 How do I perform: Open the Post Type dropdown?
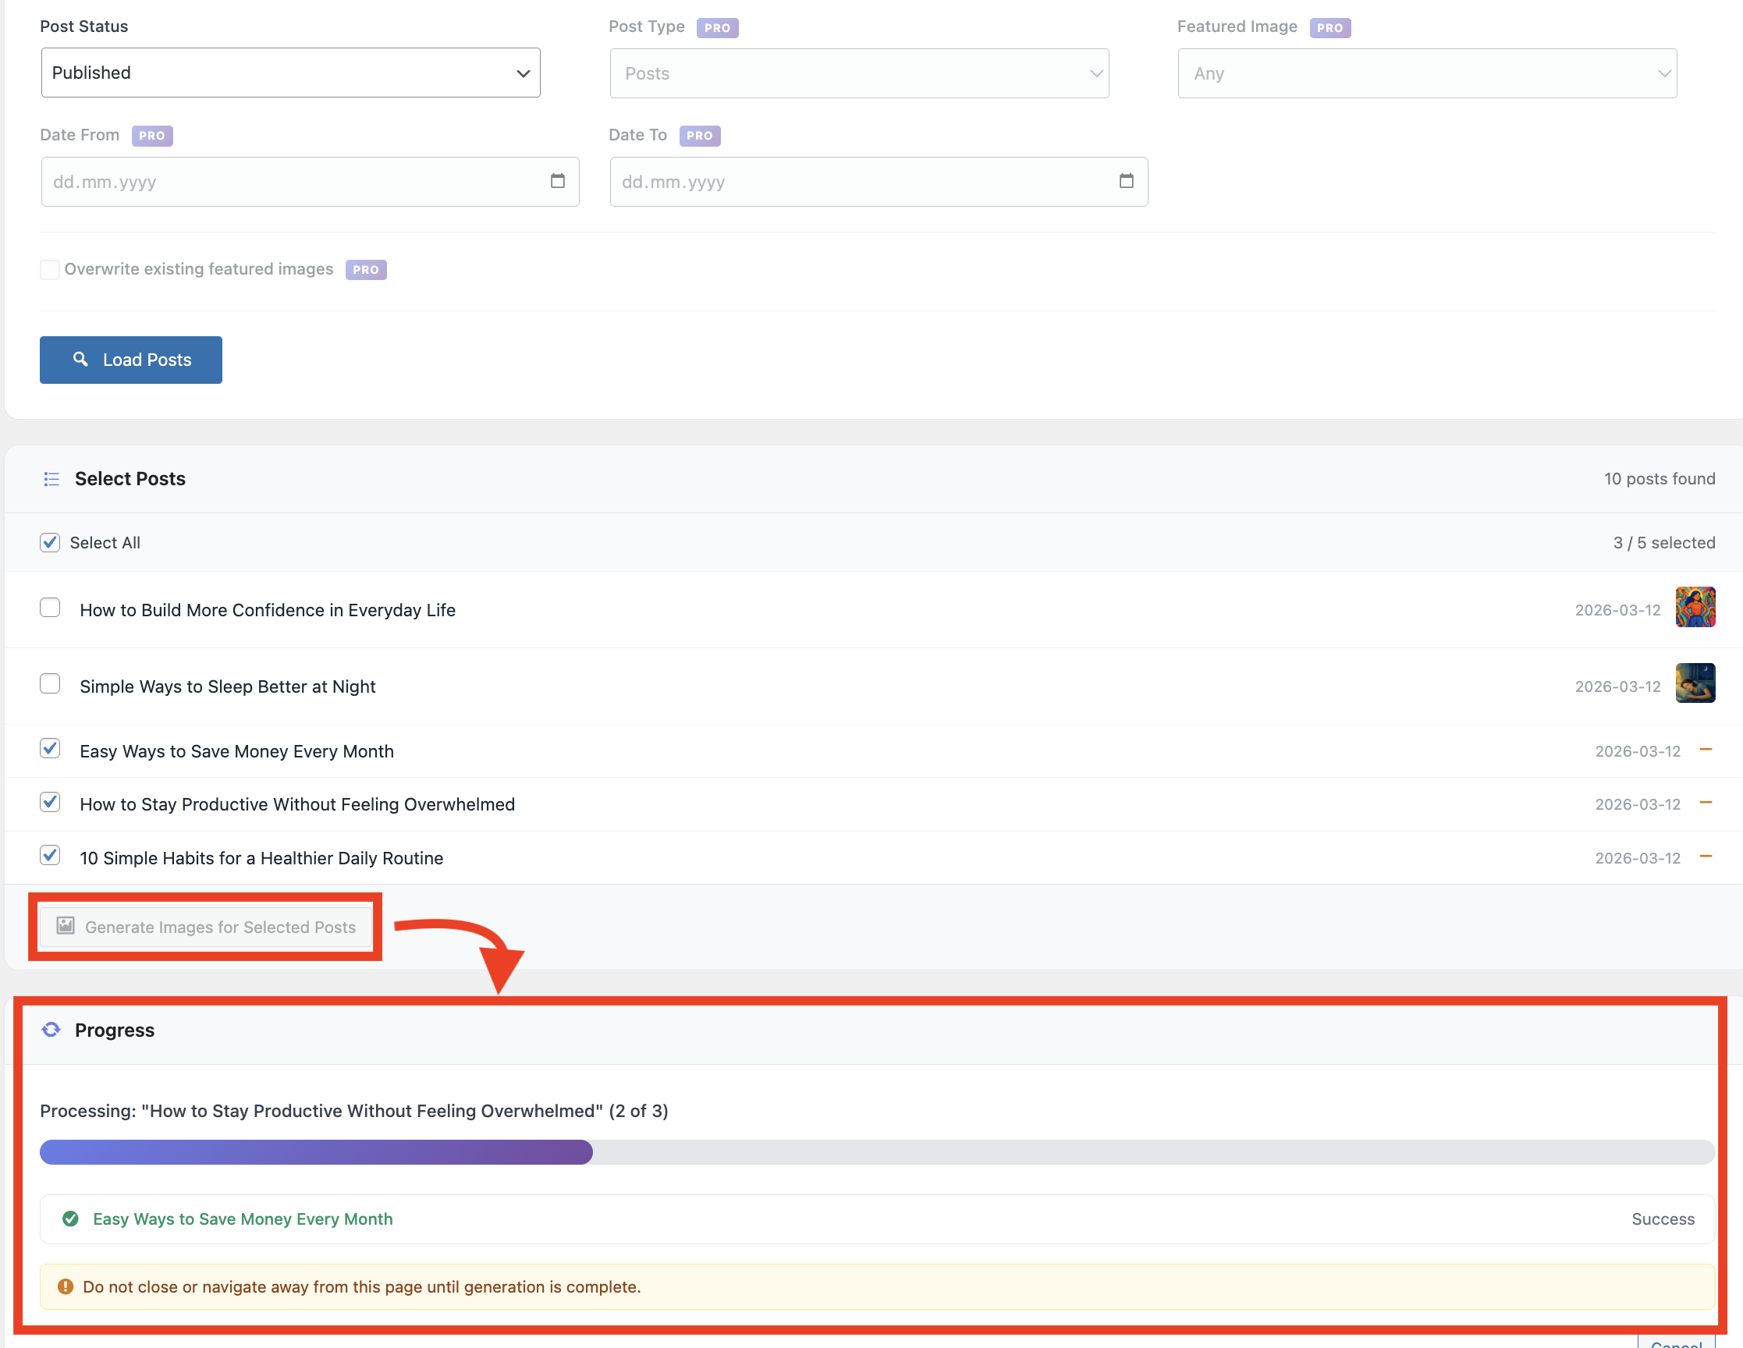click(859, 73)
